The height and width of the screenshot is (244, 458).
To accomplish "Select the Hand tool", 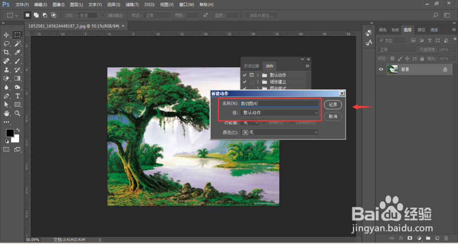I will click(6, 113).
